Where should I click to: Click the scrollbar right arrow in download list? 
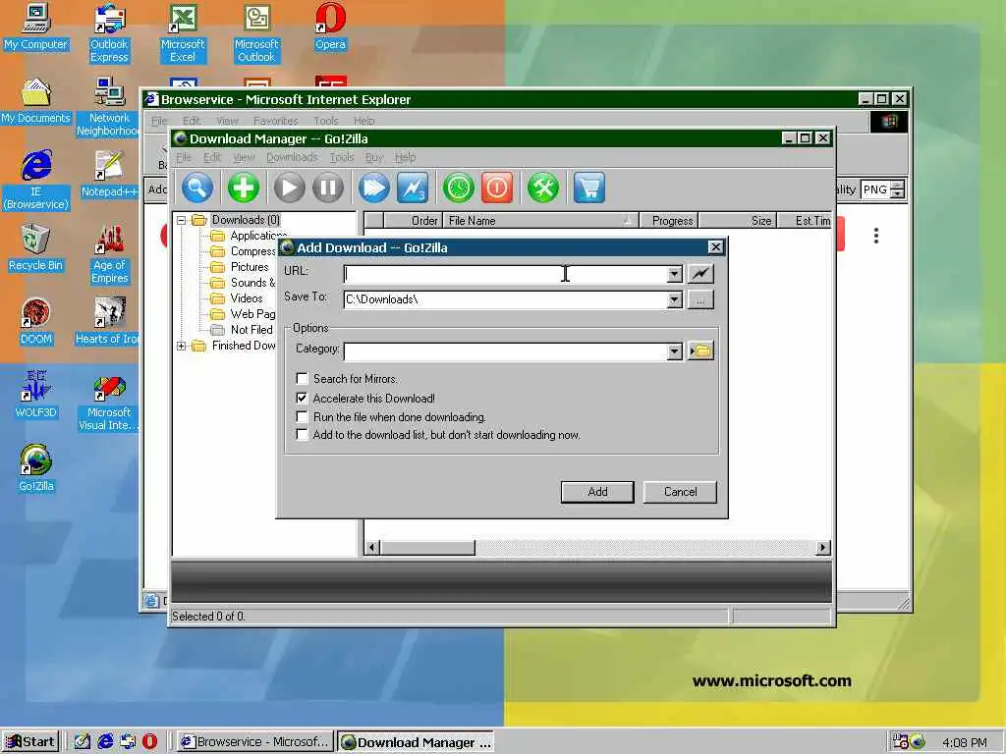click(823, 548)
